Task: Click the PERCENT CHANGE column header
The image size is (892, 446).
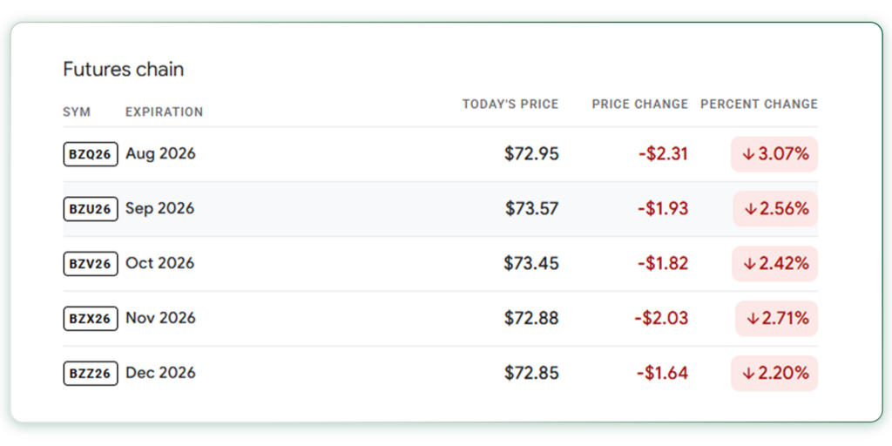Action: click(759, 105)
